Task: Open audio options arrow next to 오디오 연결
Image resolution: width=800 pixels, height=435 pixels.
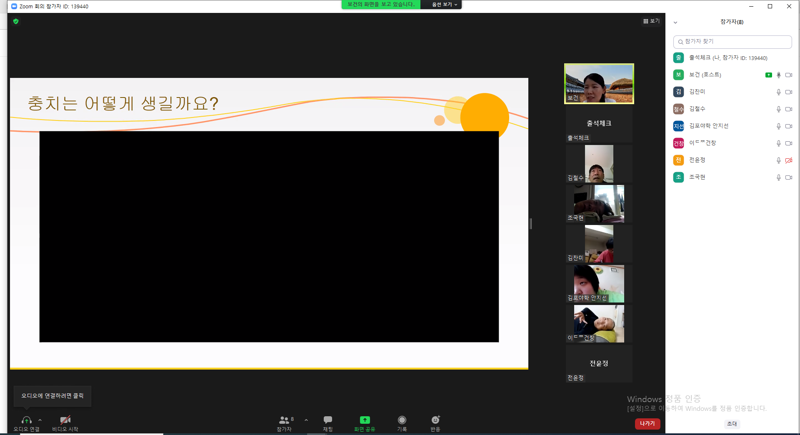Action: pyautogui.click(x=40, y=420)
